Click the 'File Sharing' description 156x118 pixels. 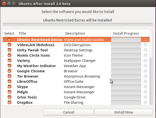click(74, 103)
